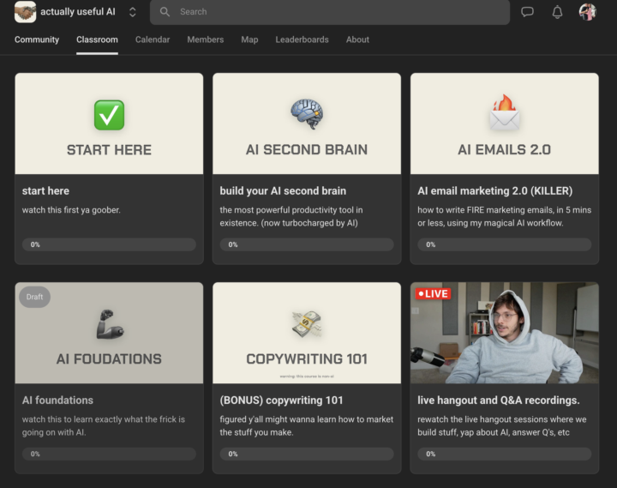Click the brain emoji on AI SECOND BRAIN
The width and height of the screenshot is (617, 488).
307,114
